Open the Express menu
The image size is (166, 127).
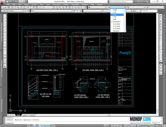click(x=100, y=5)
